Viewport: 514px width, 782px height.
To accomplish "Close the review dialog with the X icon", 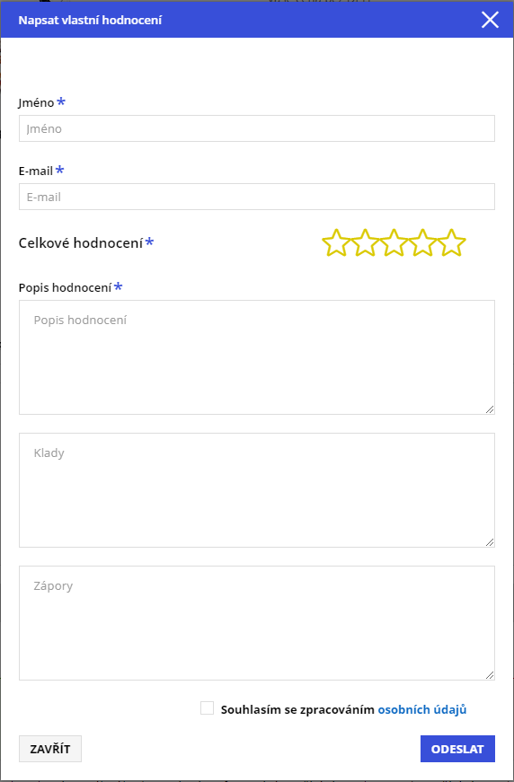I will (x=490, y=20).
